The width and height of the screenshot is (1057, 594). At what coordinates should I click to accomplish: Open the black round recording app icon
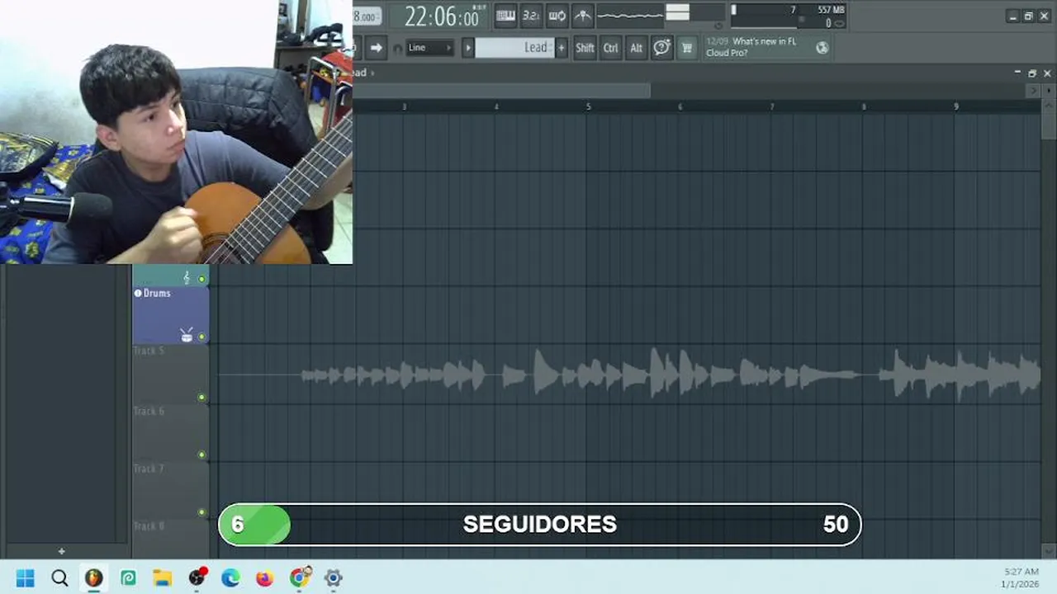(197, 577)
